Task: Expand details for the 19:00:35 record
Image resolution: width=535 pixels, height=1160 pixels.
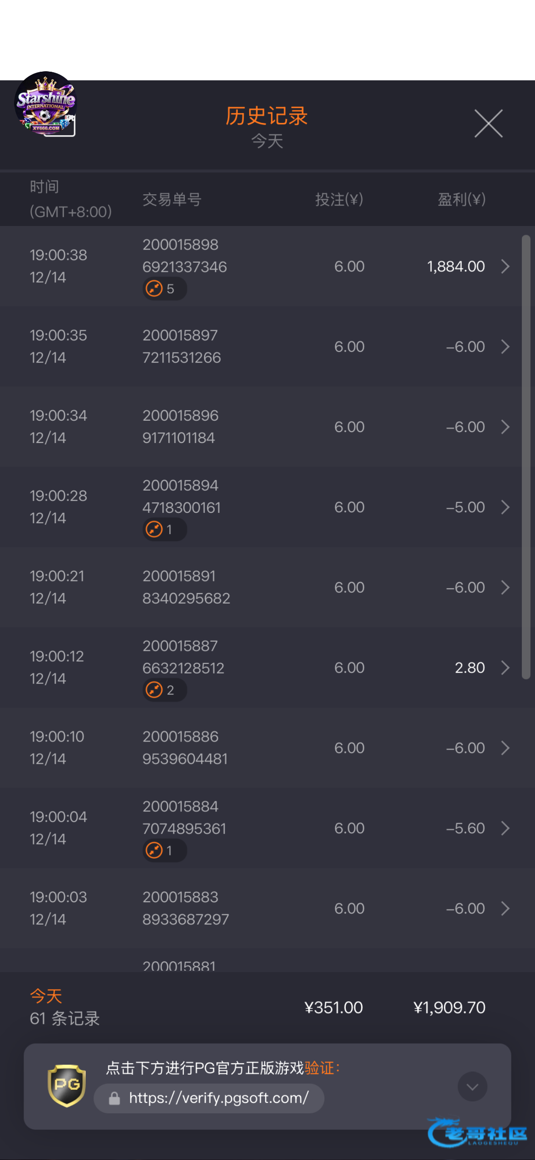Action: 505,347
